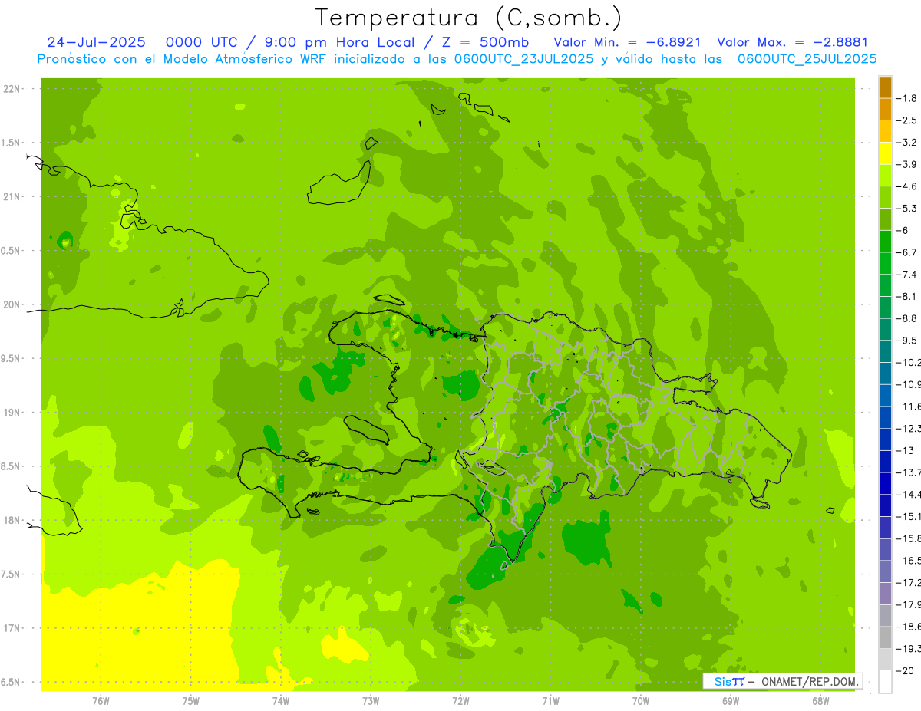Click the date '24-Jul-2025' in header
The height and width of the screenshot is (711, 921).
[97, 42]
